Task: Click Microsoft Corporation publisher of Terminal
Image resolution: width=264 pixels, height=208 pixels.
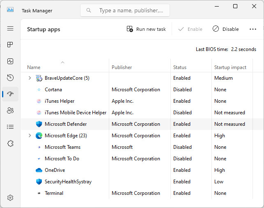Action: pos(136,193)
